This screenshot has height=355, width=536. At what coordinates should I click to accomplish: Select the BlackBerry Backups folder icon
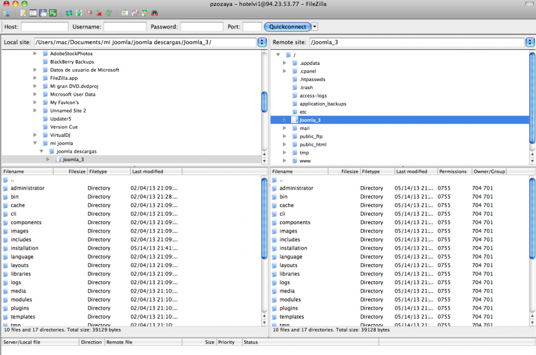click(45, 62)
